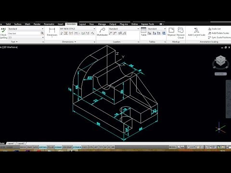
Task: Open the Unnamed UCS dropdown under ViewCube
Action: click(220, 74)
